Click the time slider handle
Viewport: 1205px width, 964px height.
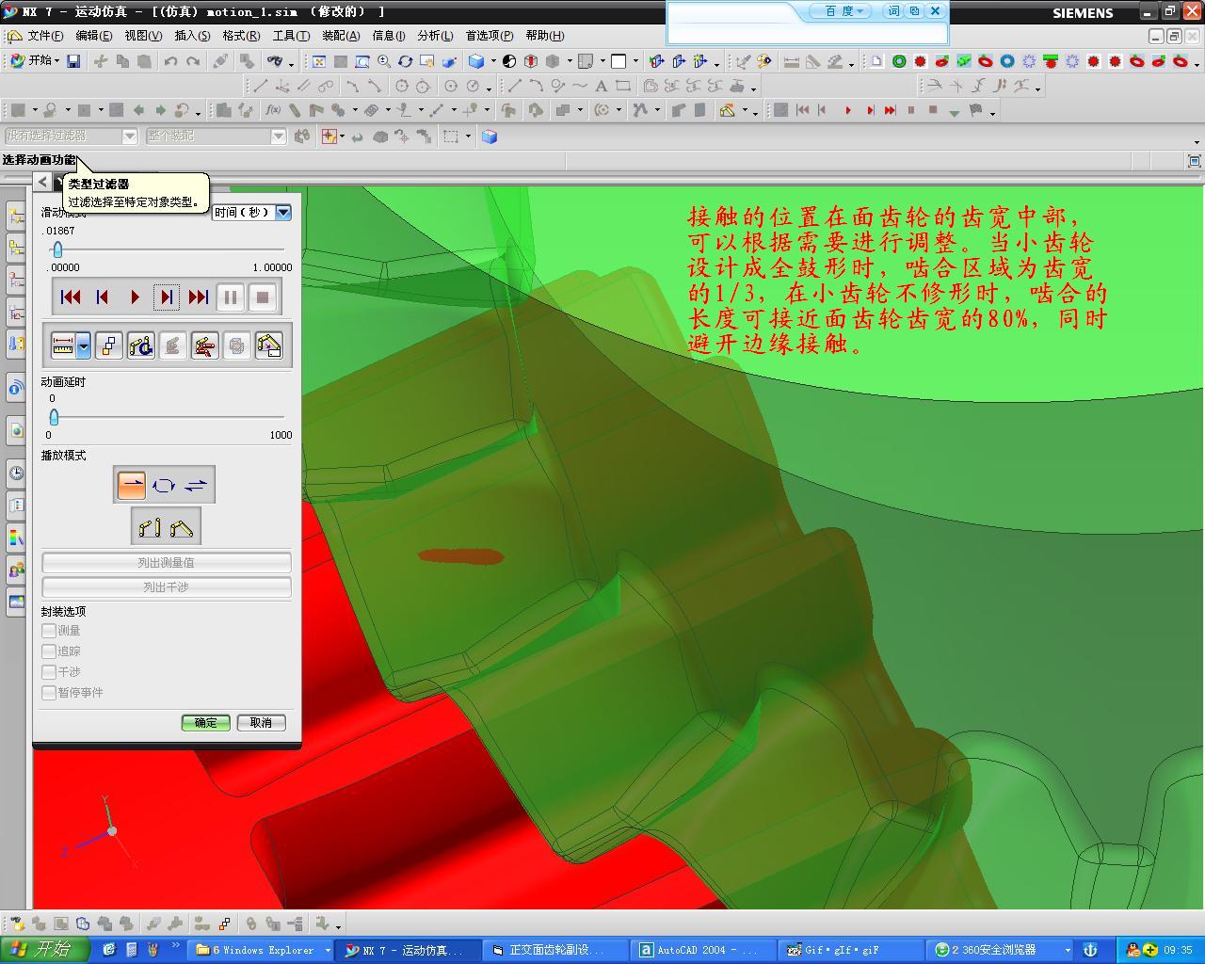click(x=57, y=249)
